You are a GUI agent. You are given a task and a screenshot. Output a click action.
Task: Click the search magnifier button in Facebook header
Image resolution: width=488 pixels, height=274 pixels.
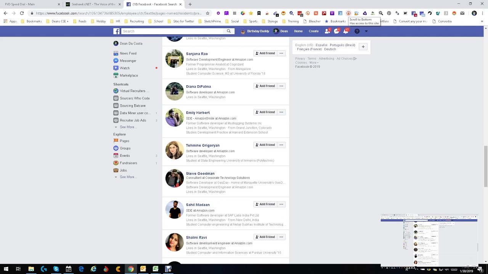click(229, 31)
